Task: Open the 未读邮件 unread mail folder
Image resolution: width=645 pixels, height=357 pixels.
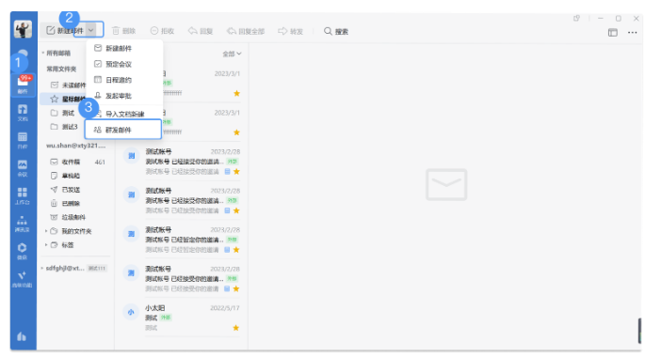Action: (69, 85)
